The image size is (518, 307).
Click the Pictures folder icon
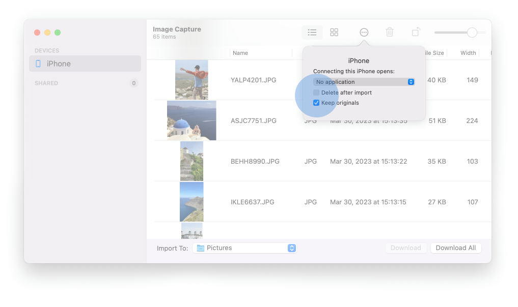201,248
